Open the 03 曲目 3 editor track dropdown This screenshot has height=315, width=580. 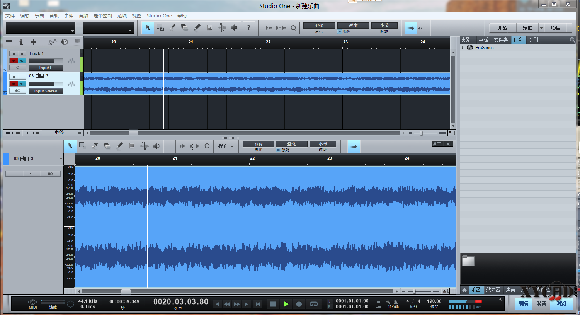pyautogui.click(x=61, y=159)
